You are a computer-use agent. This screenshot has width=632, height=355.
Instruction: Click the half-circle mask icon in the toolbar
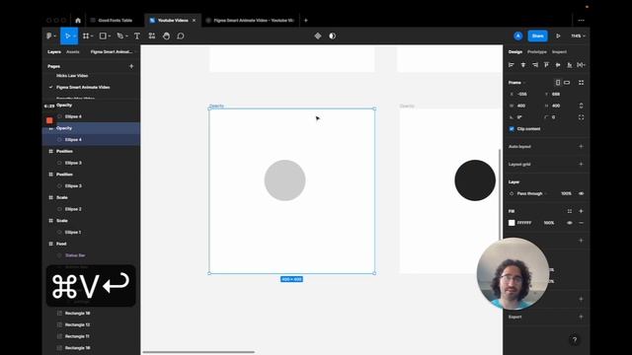(x=332, y=36)
